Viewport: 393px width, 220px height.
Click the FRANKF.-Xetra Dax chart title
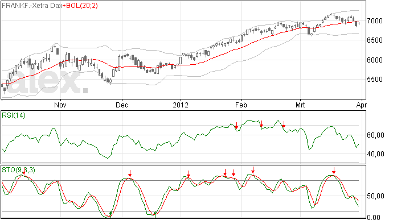[x=32, y=6]
